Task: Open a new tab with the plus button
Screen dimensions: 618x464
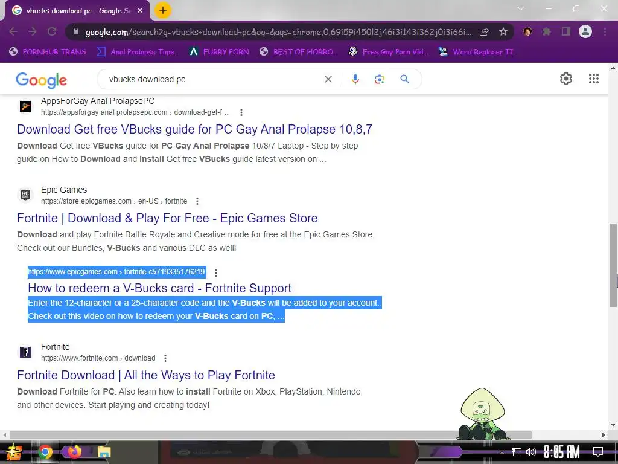Action: point(163,11)
